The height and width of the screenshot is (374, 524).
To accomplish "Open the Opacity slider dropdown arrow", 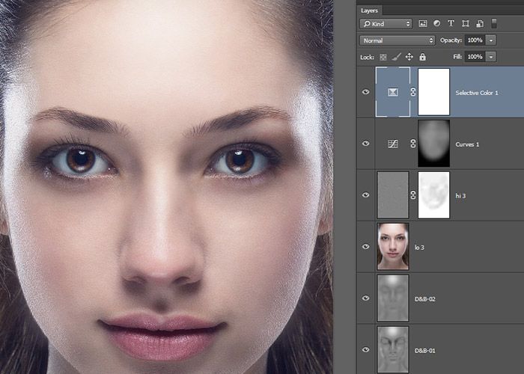I will pyautogui.click(x=491, y=40).
